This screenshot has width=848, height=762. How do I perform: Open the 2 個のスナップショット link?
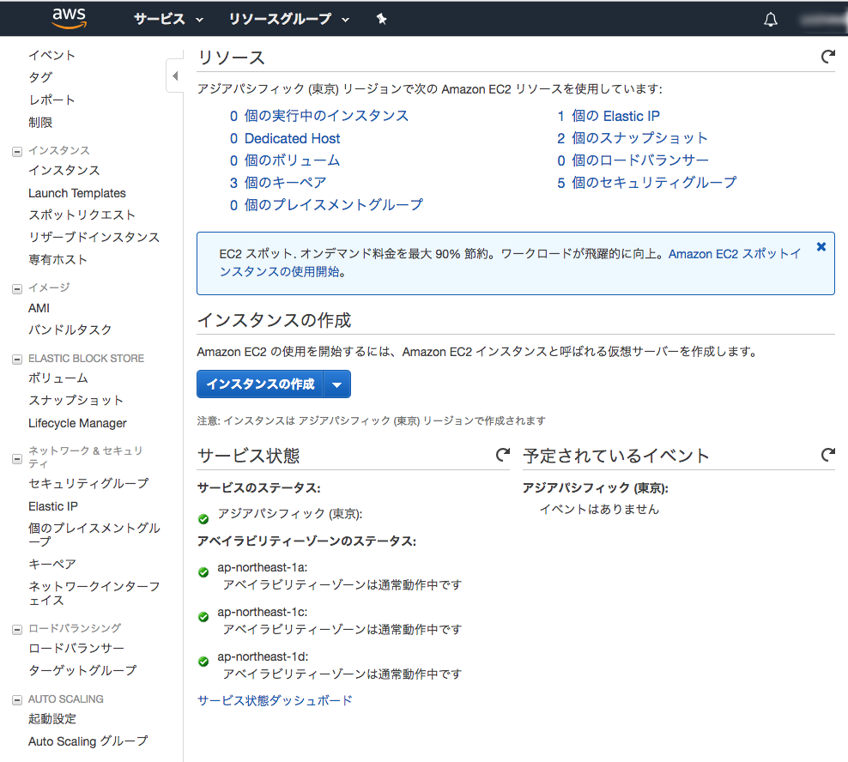coord(633,138)
